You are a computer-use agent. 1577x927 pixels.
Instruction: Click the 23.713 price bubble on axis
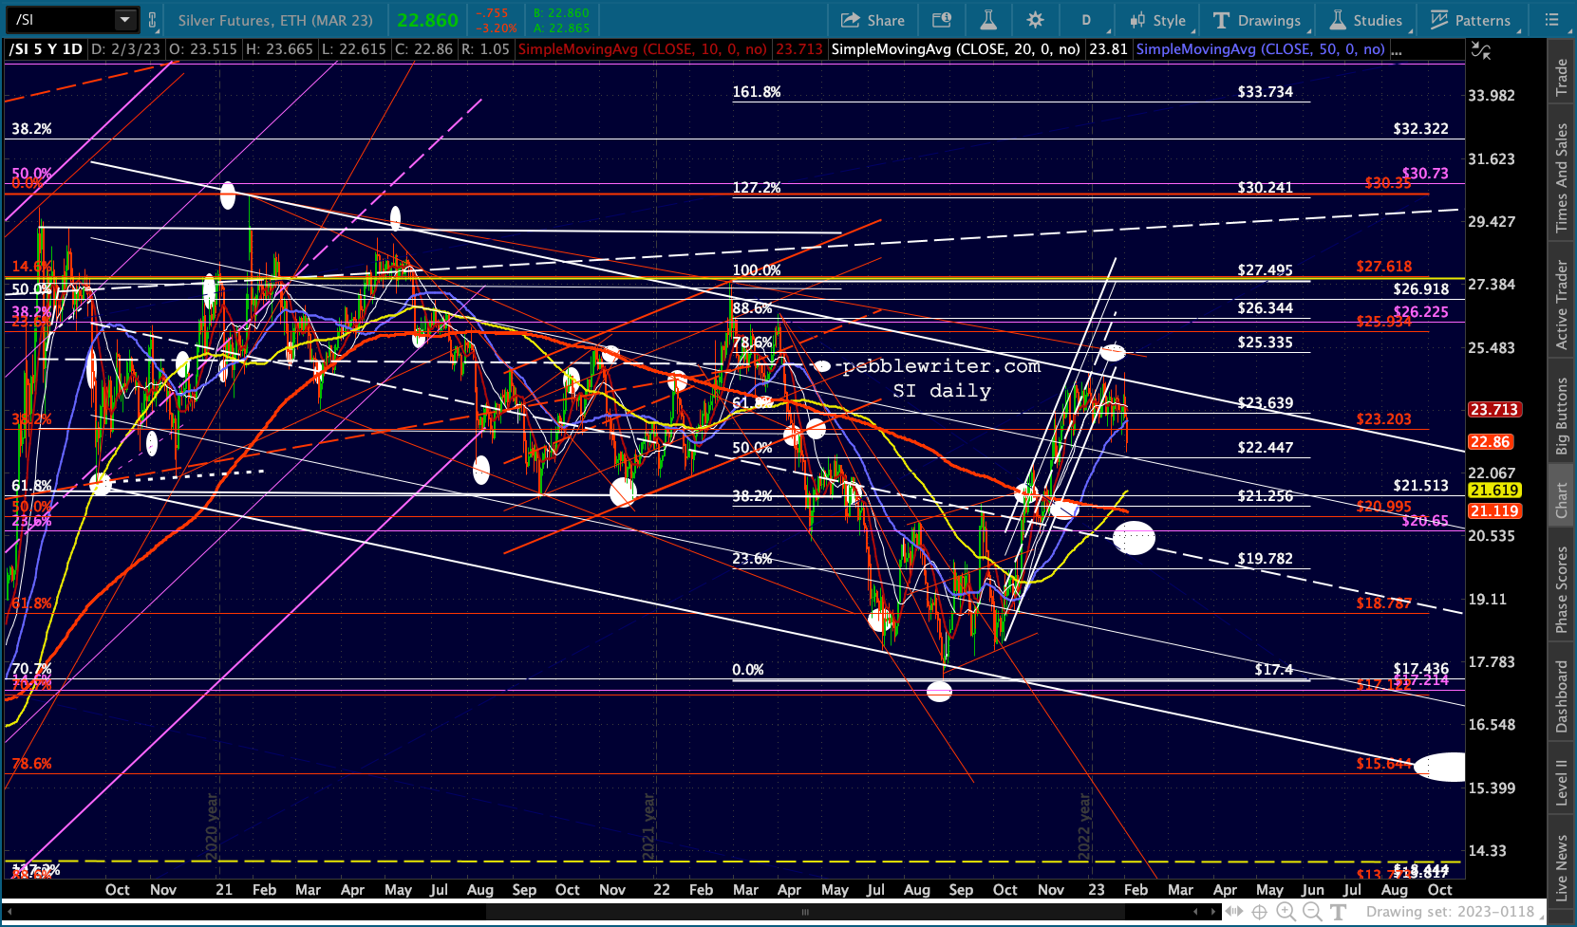(1494, 410)
